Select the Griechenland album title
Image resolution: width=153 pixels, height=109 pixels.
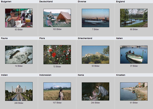pyautogui.click(x=85, y=38)
